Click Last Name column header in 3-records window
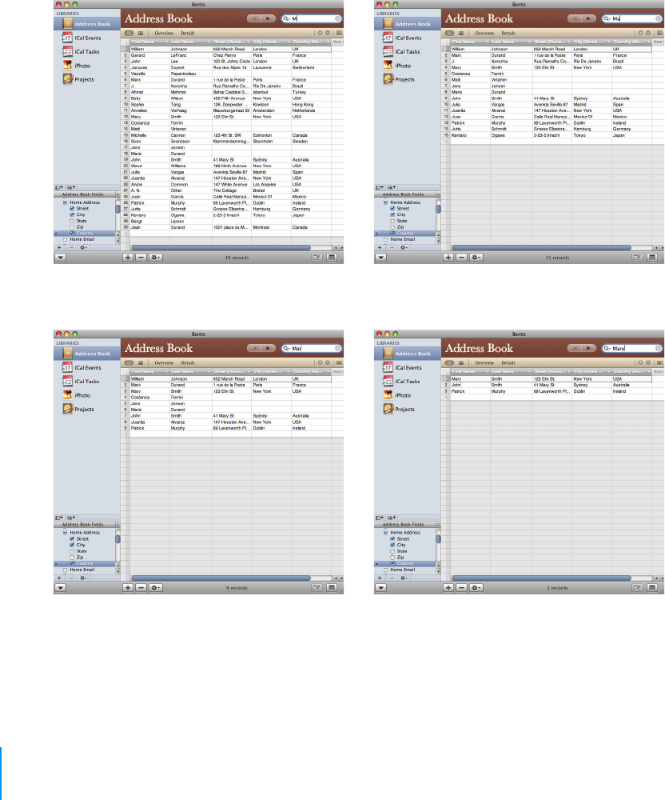The width and height of the screenshot is (665, 800). 511,371
